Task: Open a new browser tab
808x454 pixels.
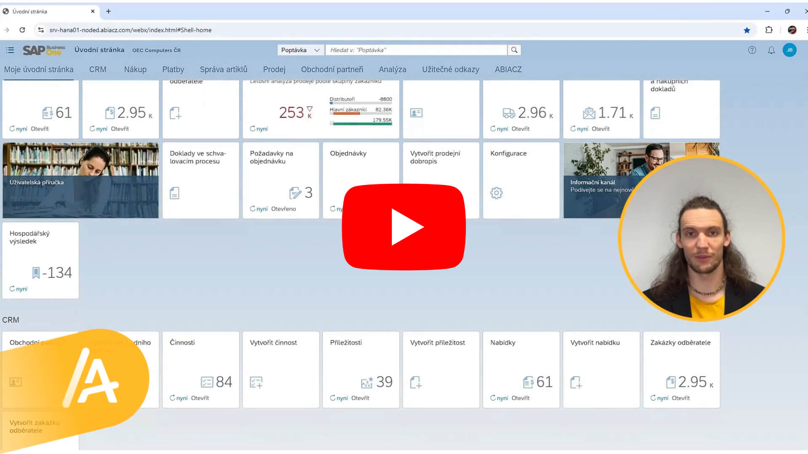Action: 108,11
